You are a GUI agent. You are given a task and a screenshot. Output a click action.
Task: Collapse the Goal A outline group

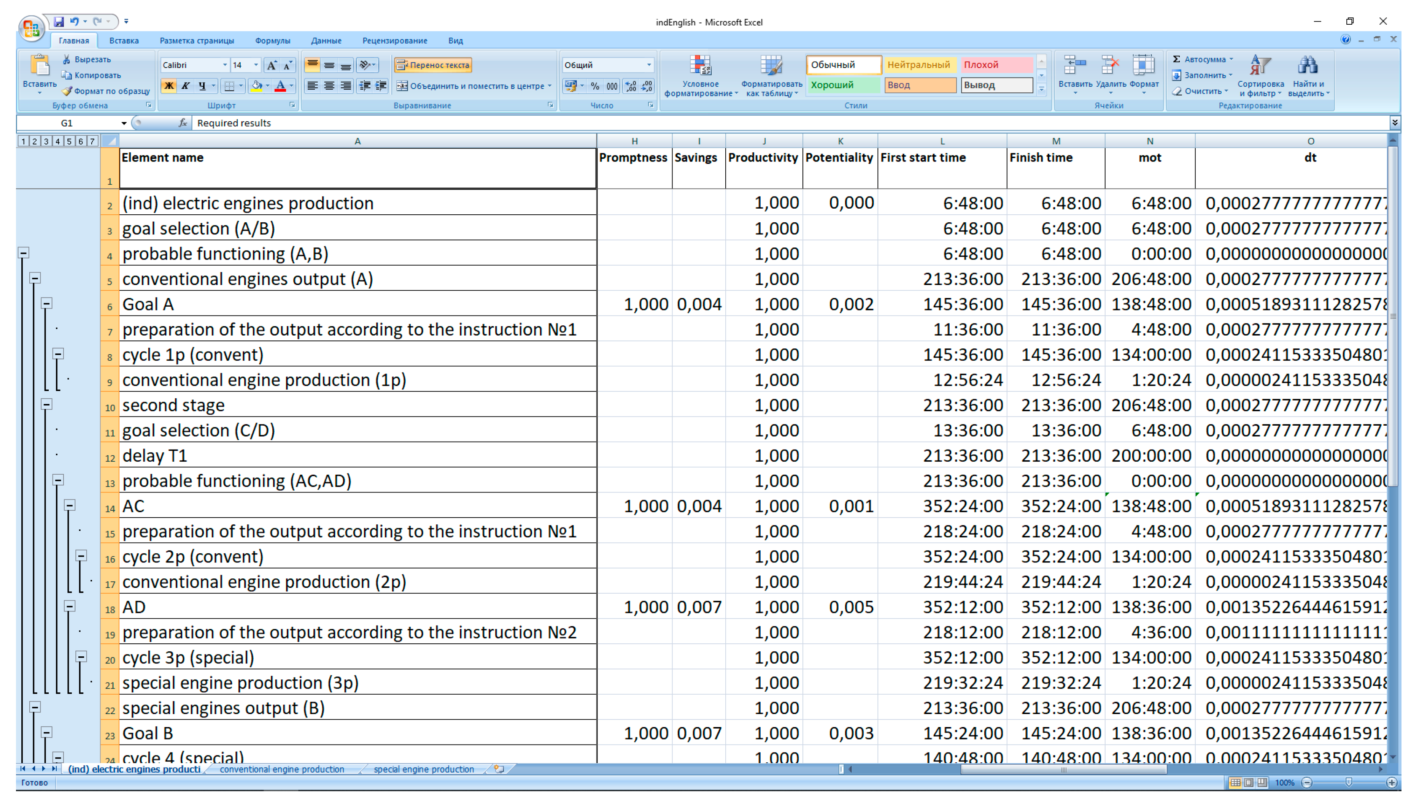46,303
